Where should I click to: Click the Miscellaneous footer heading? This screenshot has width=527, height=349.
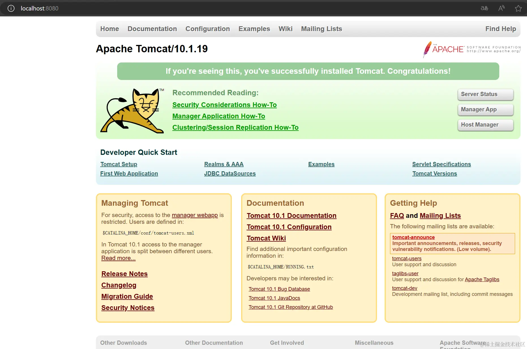[374, 343]
